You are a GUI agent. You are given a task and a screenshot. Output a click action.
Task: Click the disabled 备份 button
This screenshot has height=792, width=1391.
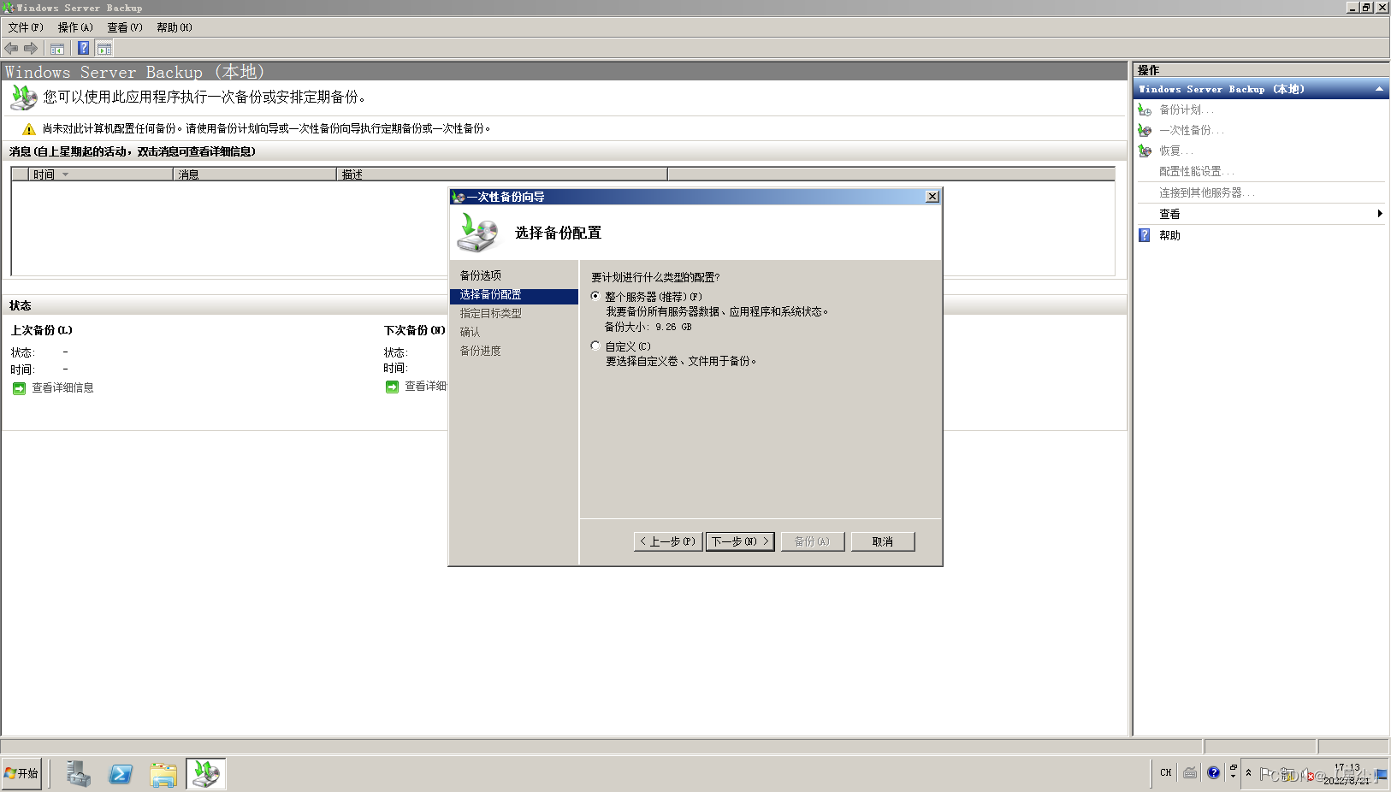812,541
